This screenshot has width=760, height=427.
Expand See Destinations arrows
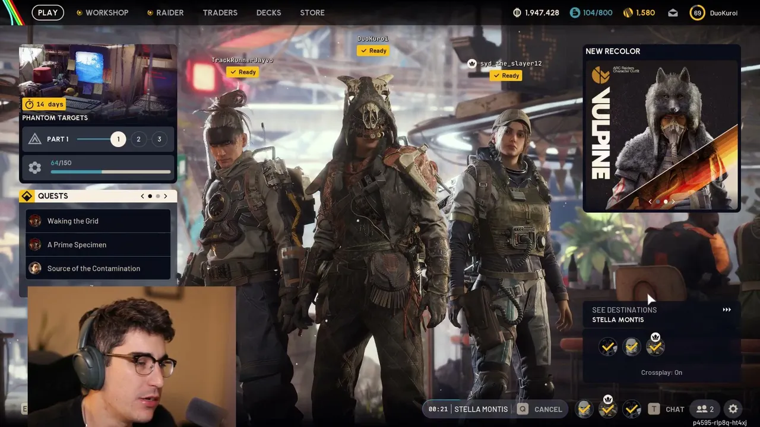point(727,310)
